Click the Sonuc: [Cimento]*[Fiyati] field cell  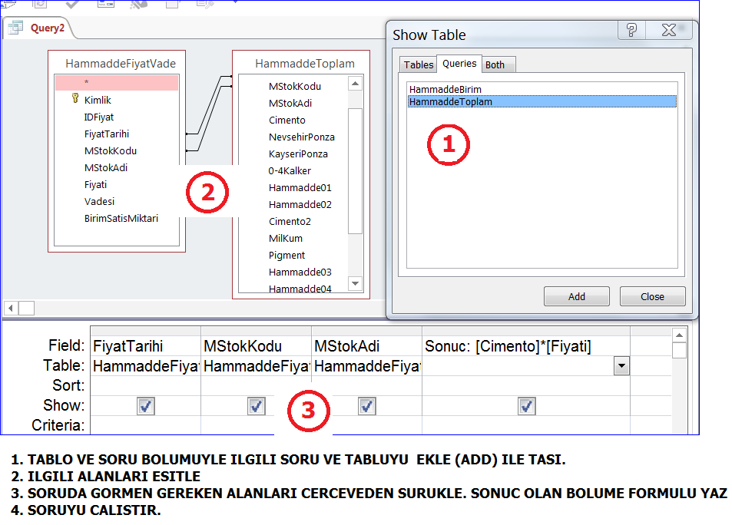(x=525, y=346)
